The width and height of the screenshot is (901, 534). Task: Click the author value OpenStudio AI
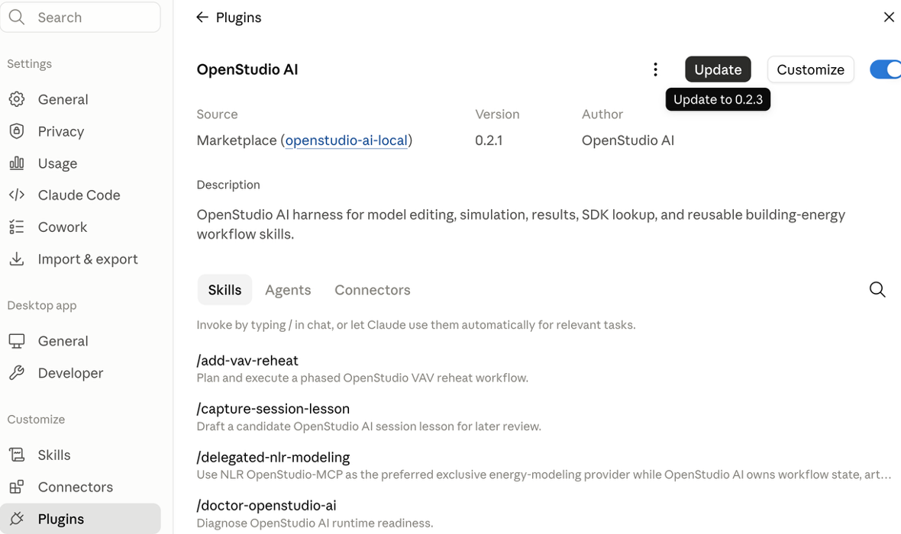click(x=628, y=140)
